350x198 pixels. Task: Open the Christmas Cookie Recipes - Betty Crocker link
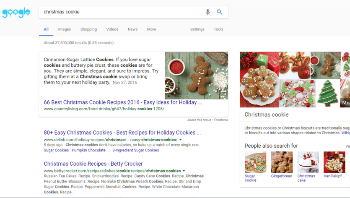click(93, 164)
